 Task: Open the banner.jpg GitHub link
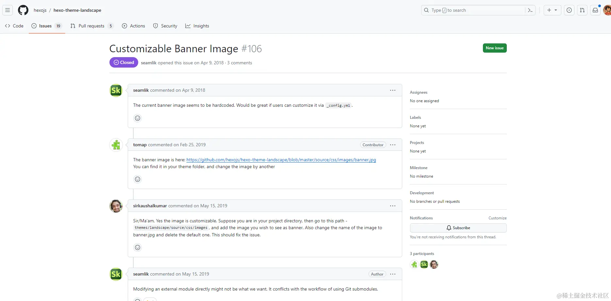(281, 160)
